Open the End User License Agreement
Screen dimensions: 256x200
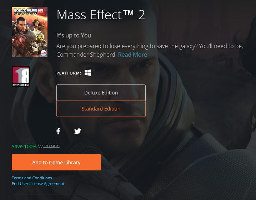[38, 184]
